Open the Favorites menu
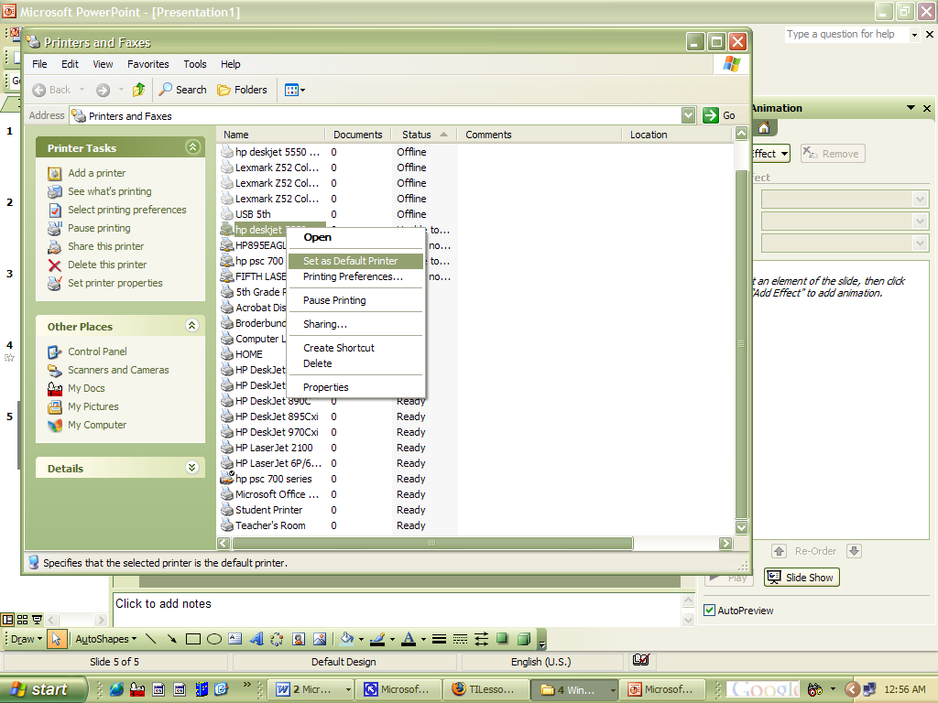The height and width of the screenshot is (703, 938). (x=147, y=64)
